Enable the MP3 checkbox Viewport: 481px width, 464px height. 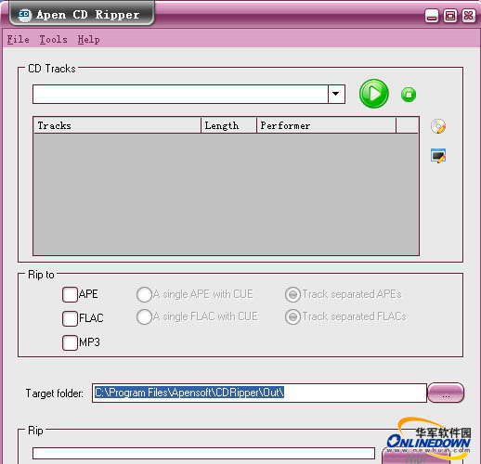(70, 342)
